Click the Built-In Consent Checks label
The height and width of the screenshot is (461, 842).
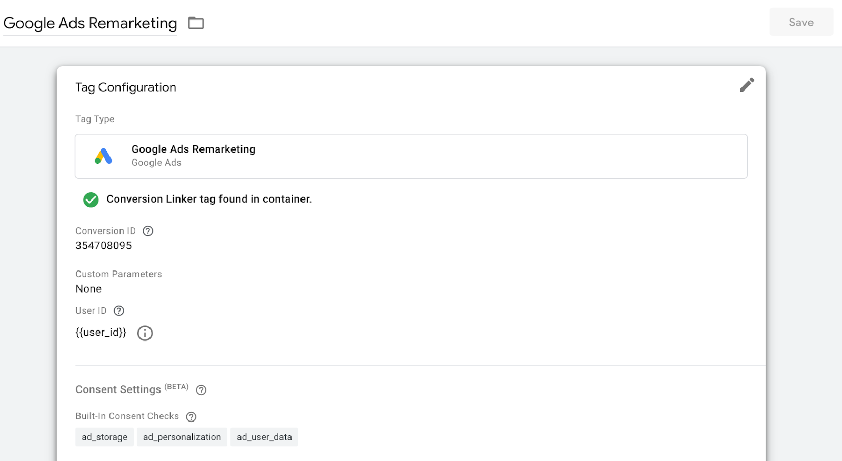pos(127,416)
